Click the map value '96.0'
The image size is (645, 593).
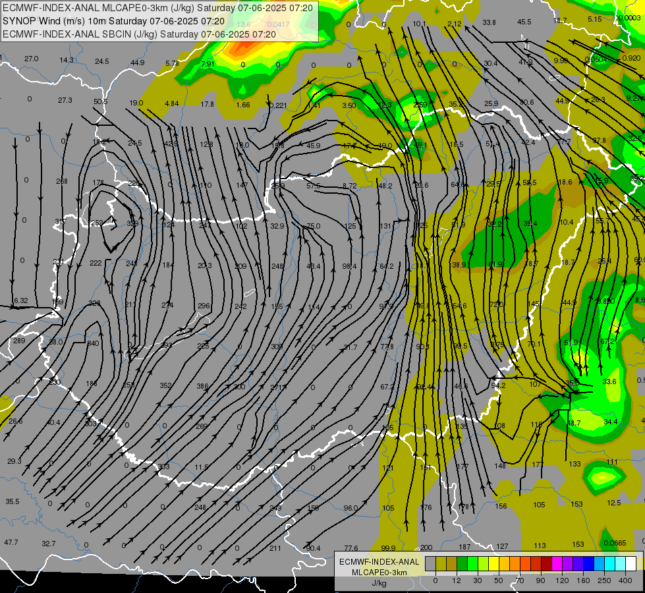click(351, 508)
